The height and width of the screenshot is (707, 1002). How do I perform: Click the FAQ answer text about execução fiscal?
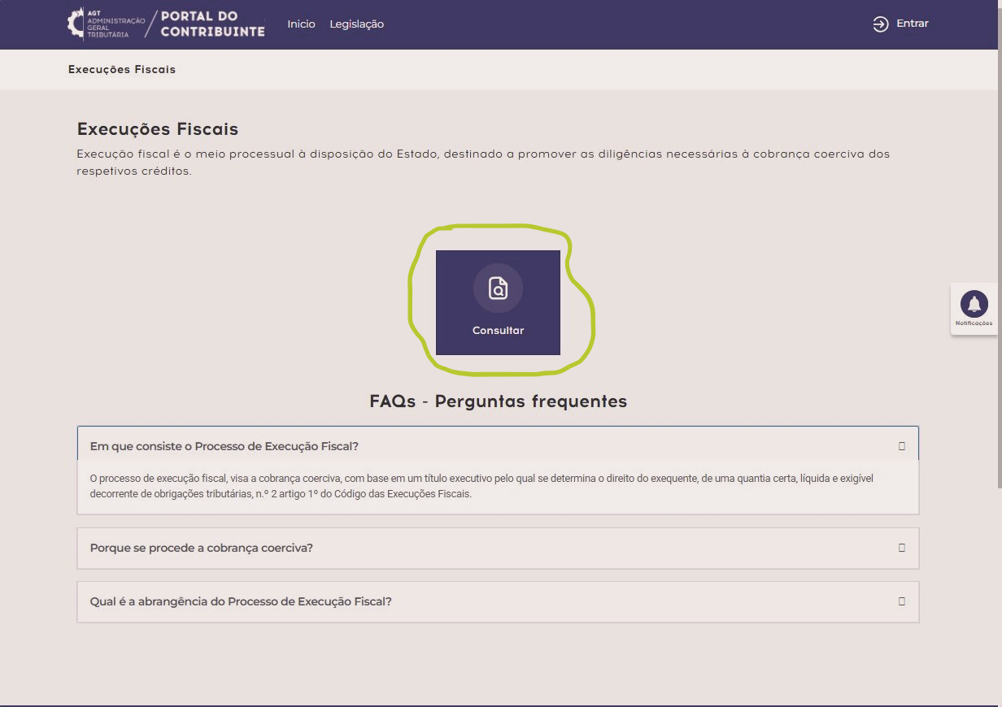point(480,486)
